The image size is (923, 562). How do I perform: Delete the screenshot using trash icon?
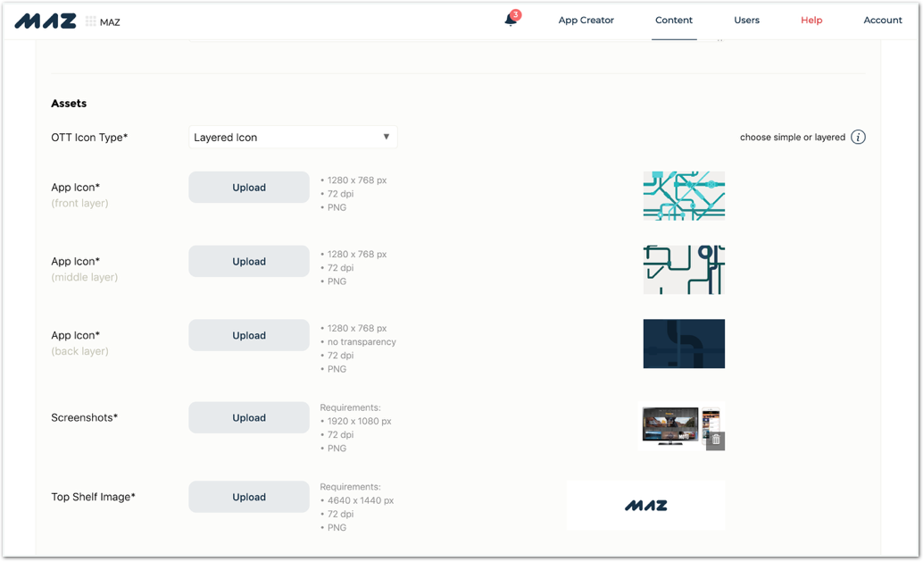(x=715, y=440)
